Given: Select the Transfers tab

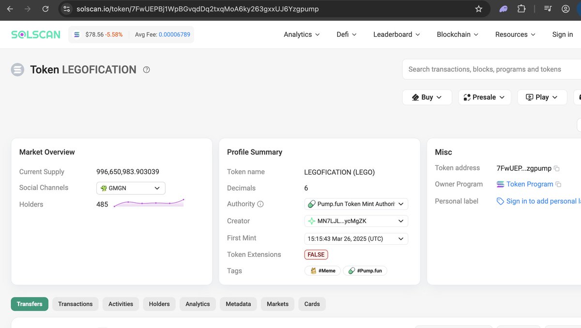Looking at the screenshot, I should 30,304.
